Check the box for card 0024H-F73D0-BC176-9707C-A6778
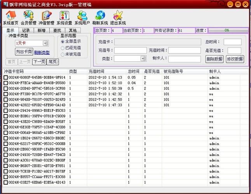The image size is (251, 194). 5,94
